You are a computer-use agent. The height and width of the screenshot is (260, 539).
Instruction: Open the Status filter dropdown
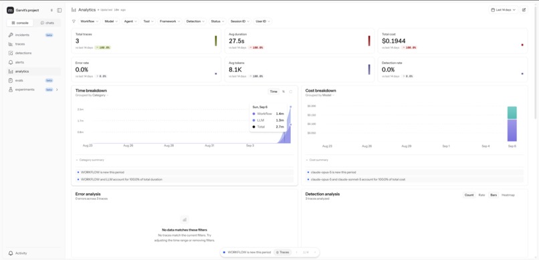pos(217,21)
